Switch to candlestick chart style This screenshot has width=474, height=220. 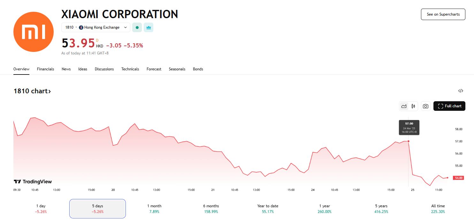[413, 106]
